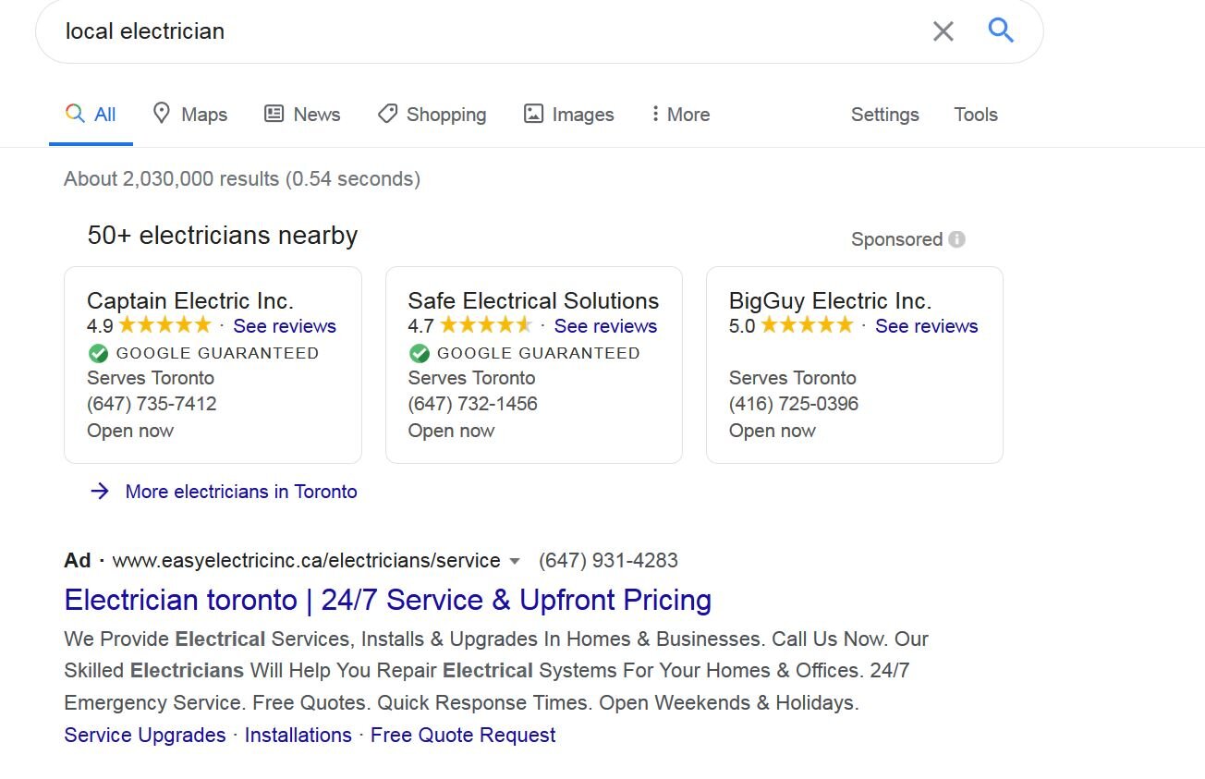Open the Service Upgrades sitelink
This screenshot has width=1205, height=779.
pyautogui.click(x=145, y=736)
